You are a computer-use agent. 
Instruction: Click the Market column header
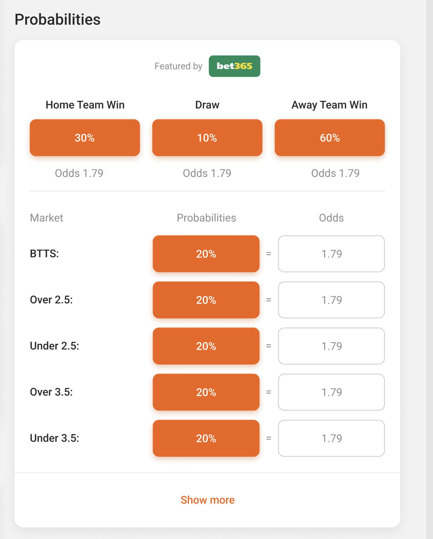pyautogui.click(x=46, y=218)
